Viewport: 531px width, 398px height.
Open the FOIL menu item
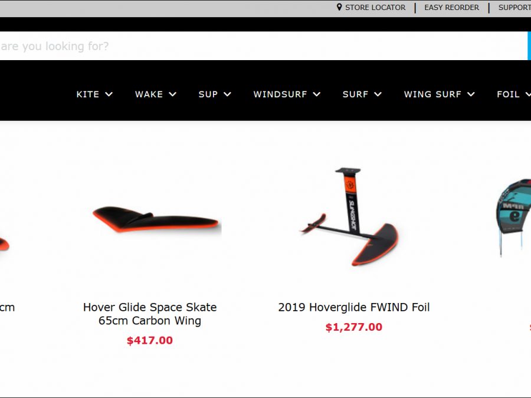(508, 94)
